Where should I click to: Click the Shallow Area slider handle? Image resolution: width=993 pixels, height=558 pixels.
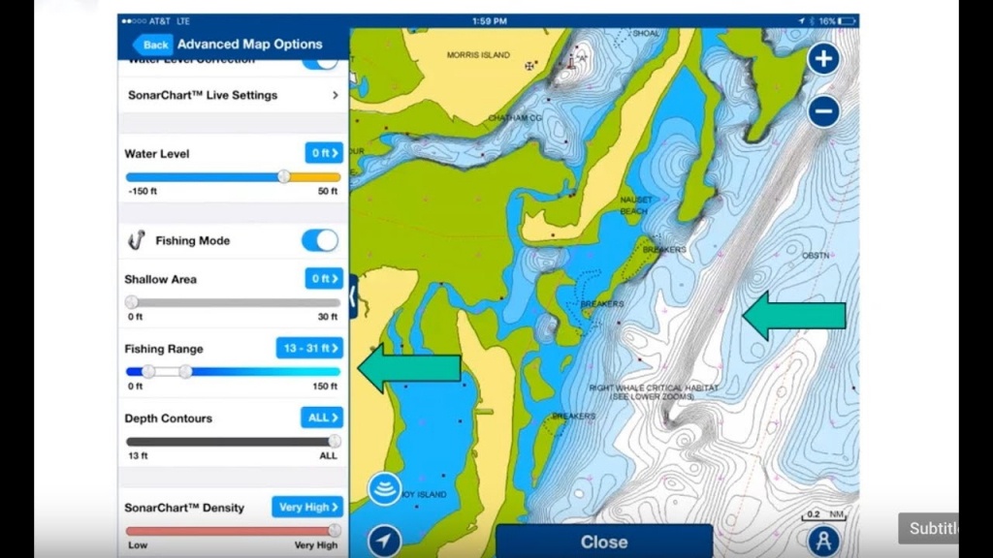tap(132, 302)
